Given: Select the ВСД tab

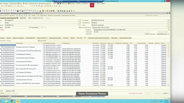Looking at the screenshot, I should click(x=85, y=38).
